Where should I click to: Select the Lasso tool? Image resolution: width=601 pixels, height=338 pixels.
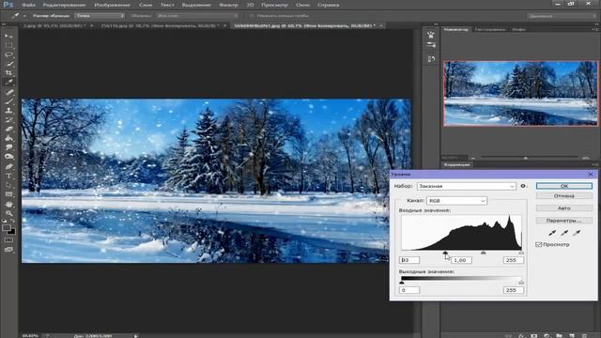click(8, 54)
